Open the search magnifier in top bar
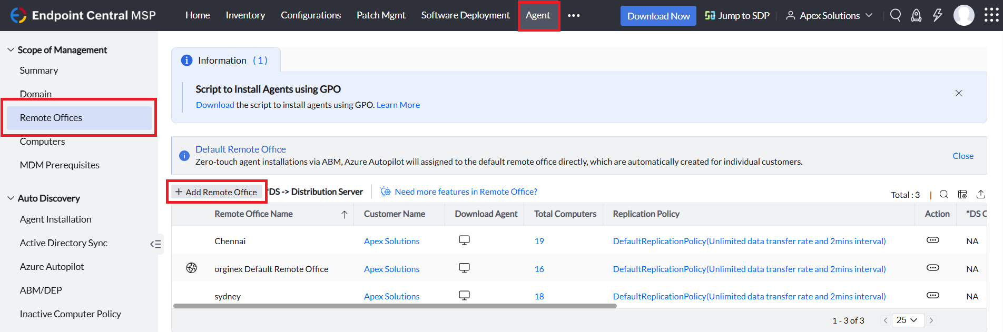The image size is (1003, 332). click(x=895, y=15)
